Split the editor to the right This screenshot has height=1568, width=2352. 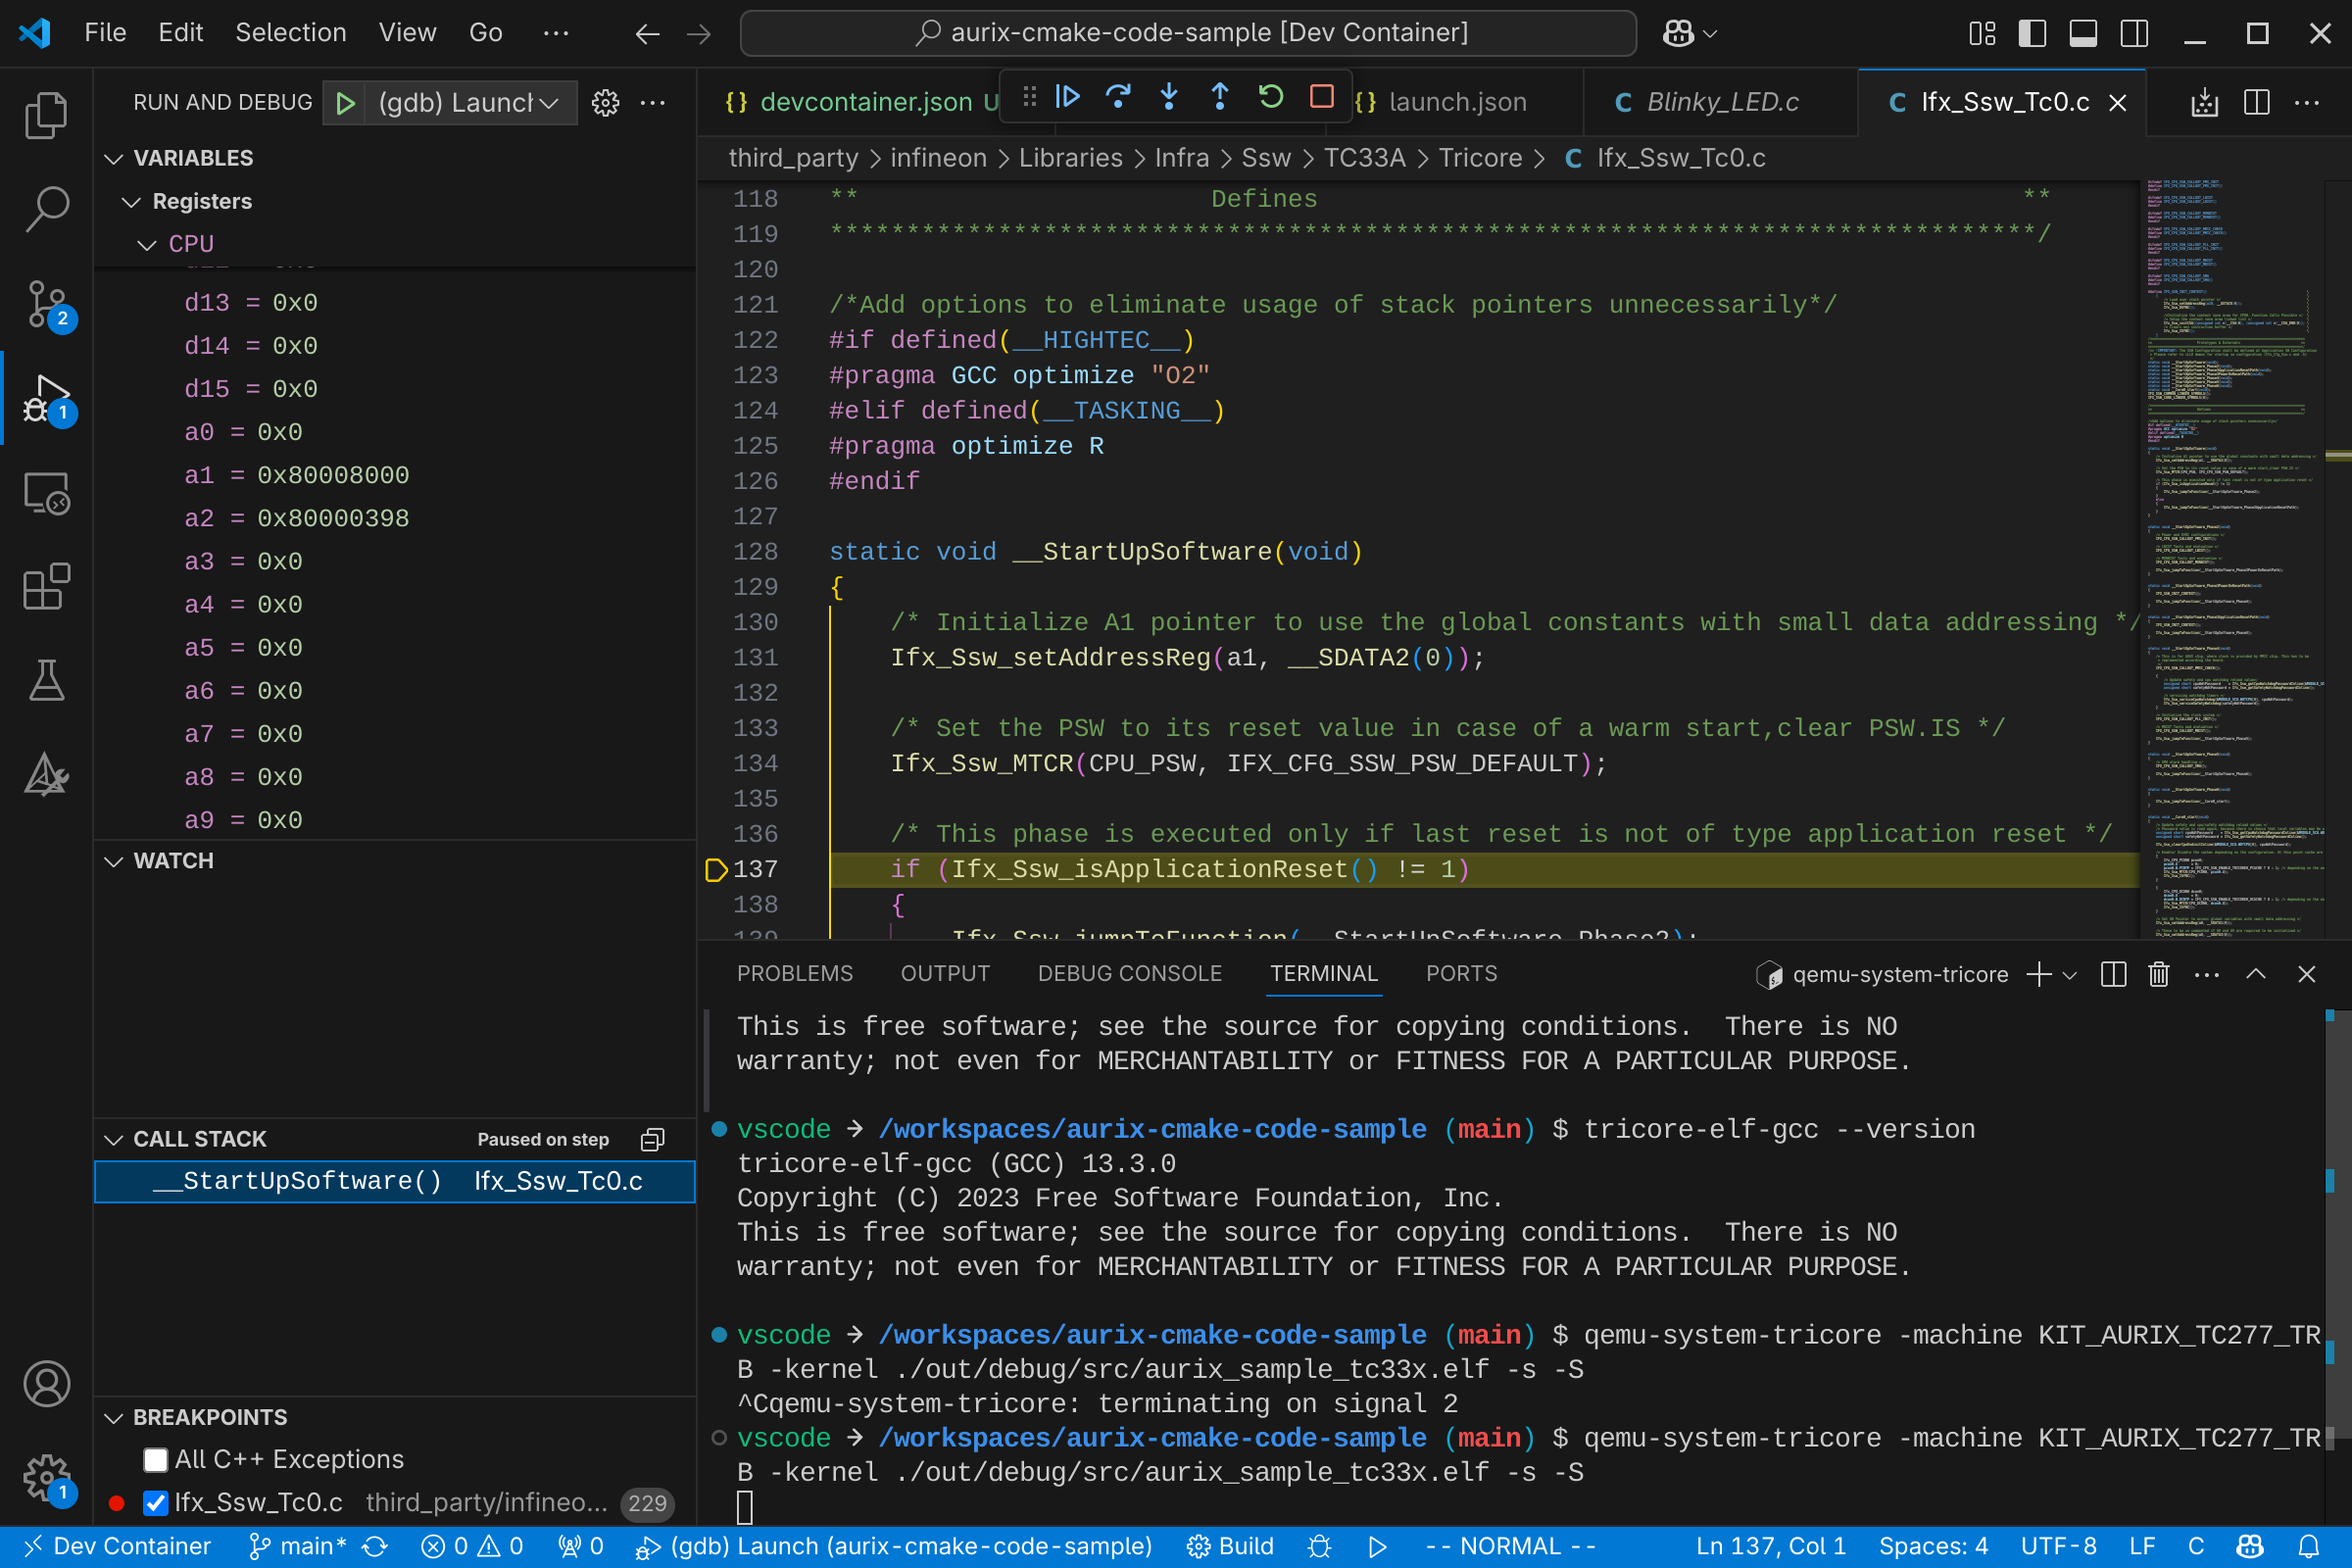[x=2256, y=103]
